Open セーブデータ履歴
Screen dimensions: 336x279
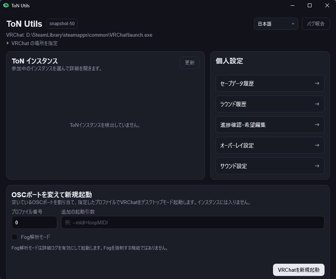click(x=270, y=83)
